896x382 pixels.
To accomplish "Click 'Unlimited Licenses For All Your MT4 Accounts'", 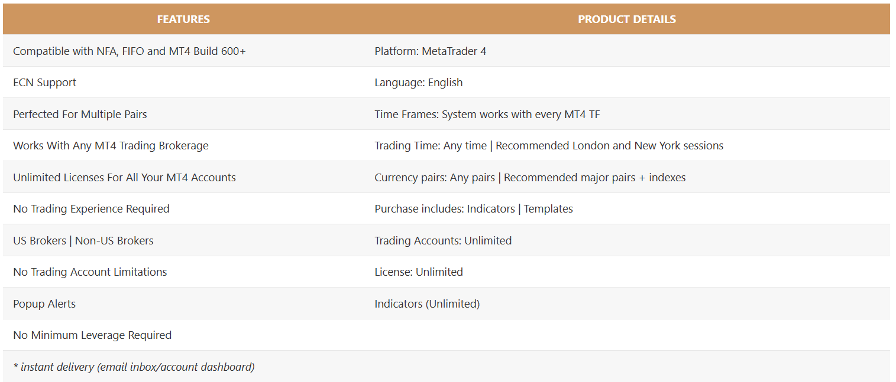I will click(124, 177).
